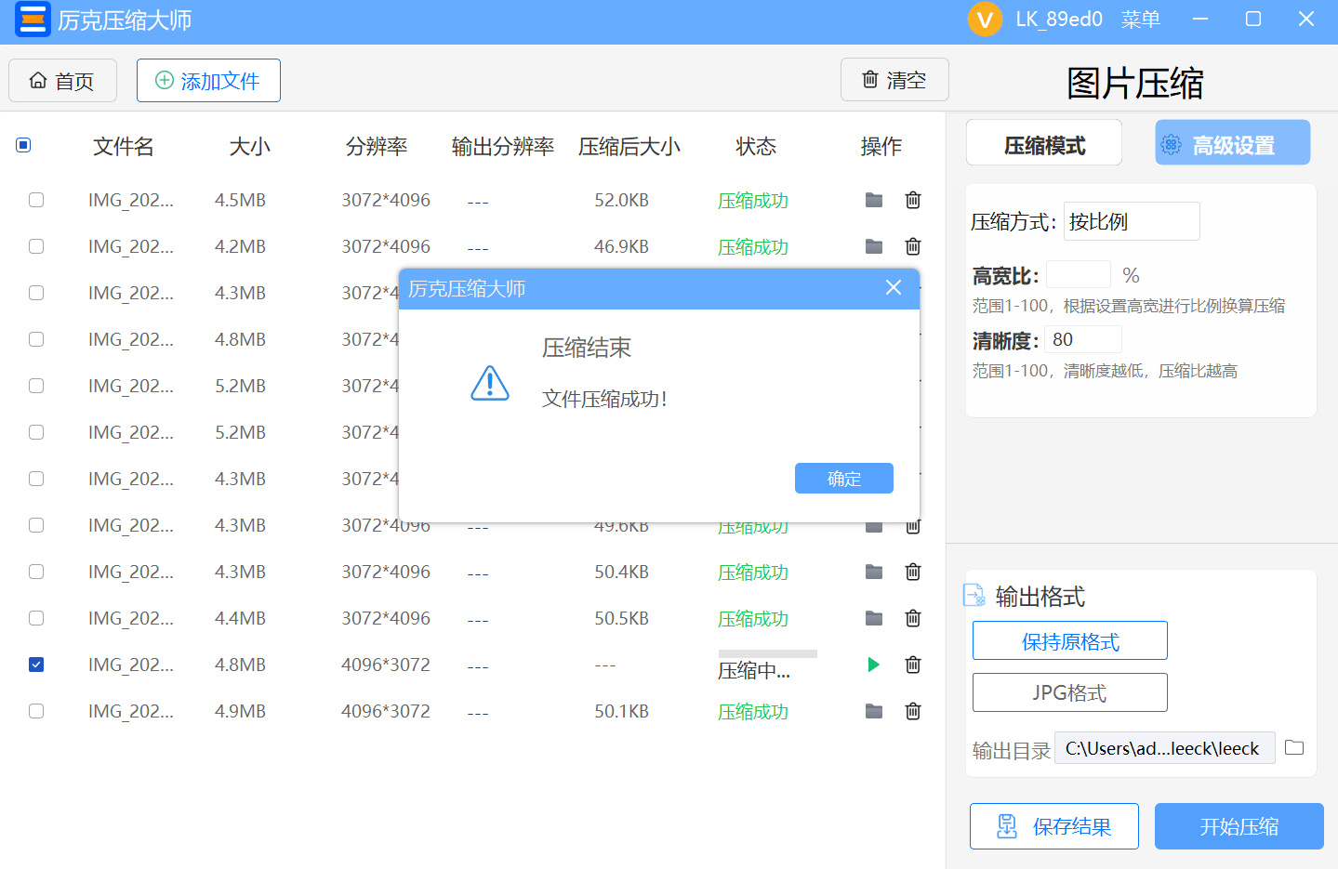Switch to the 压缩模式 tab
Screen dimensions: 1338x869
(1044, 143)
